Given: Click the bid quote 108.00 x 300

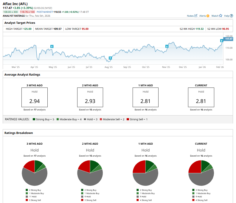Looking at the screenshot, I should click(x=10, y=12).
